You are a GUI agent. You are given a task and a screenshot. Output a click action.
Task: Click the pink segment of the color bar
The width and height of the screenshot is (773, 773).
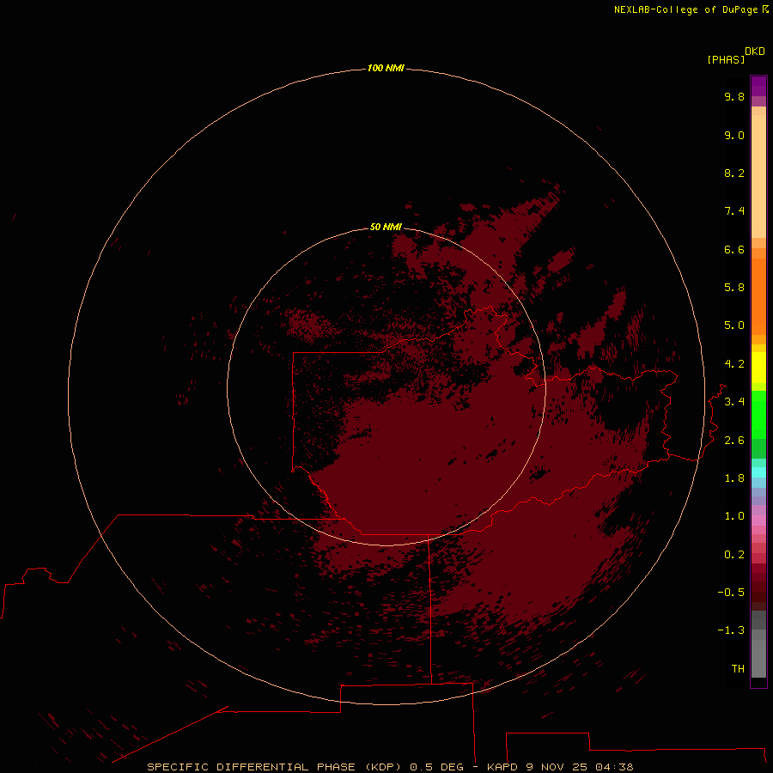(x=758, y=520)
